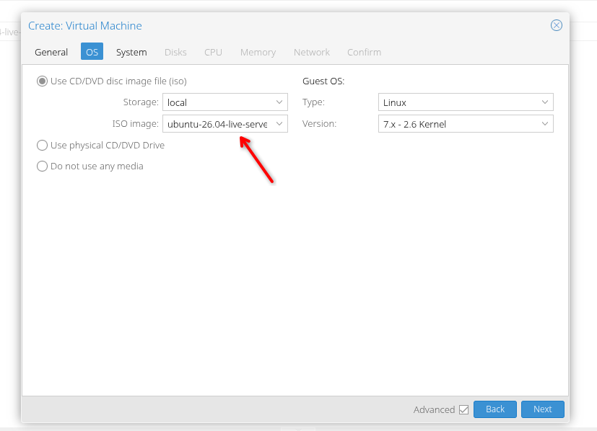The width and height of the screenshot is (597, 431).
Task: Click the 'Guest OS:' heading text
Action: pos(323,81)
